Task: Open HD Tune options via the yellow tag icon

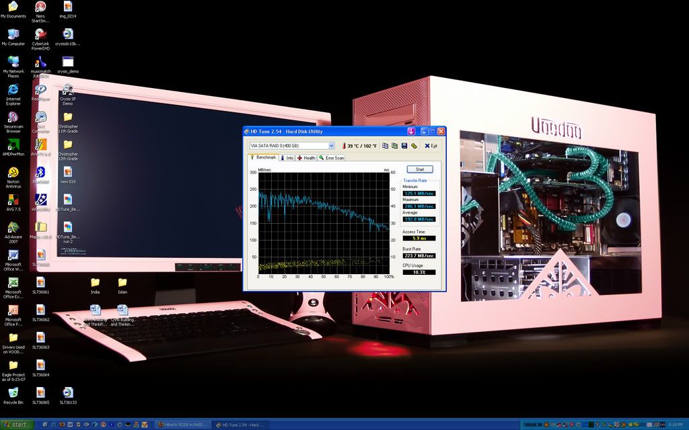Action: pyautogui.click(x=414, y=146)
